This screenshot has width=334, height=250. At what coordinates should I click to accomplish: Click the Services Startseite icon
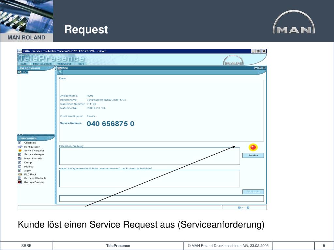coord(20,178)
